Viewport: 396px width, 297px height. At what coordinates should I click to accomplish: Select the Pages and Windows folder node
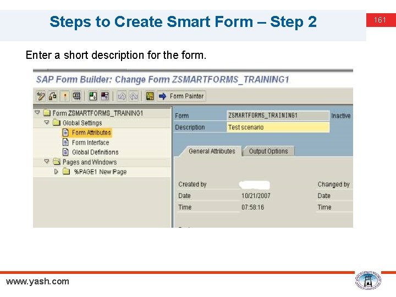point(90,162)
